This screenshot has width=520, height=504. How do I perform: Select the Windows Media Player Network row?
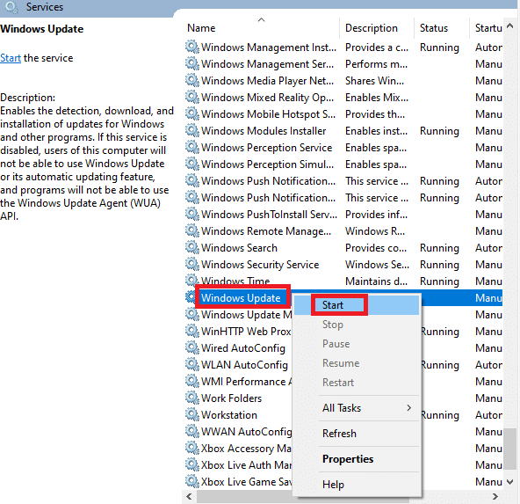tap(343, 81)
